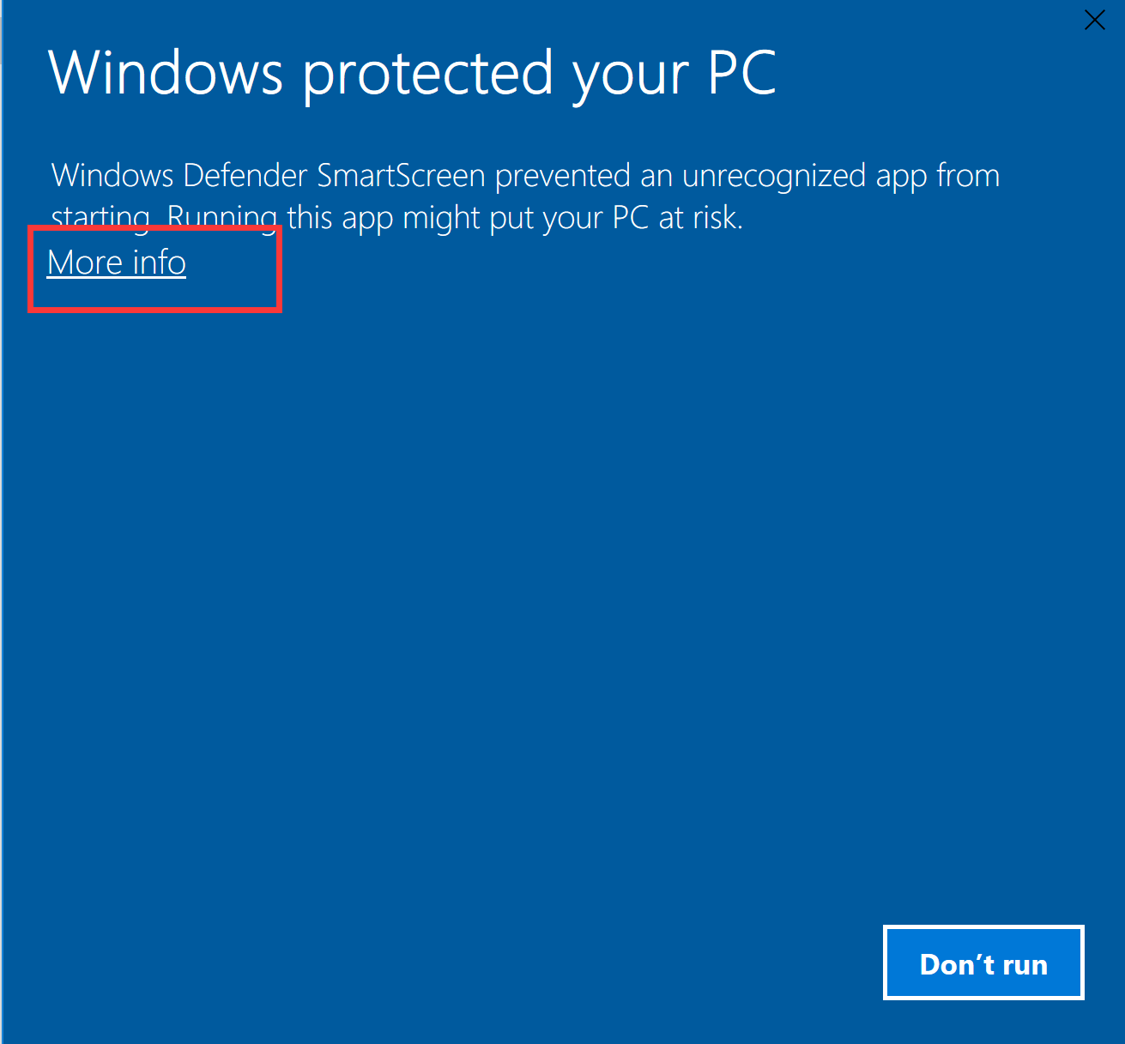Close the SmartScreen dialog with X
This screenshot has height=1044, width=1125.
coord(1094,20)
